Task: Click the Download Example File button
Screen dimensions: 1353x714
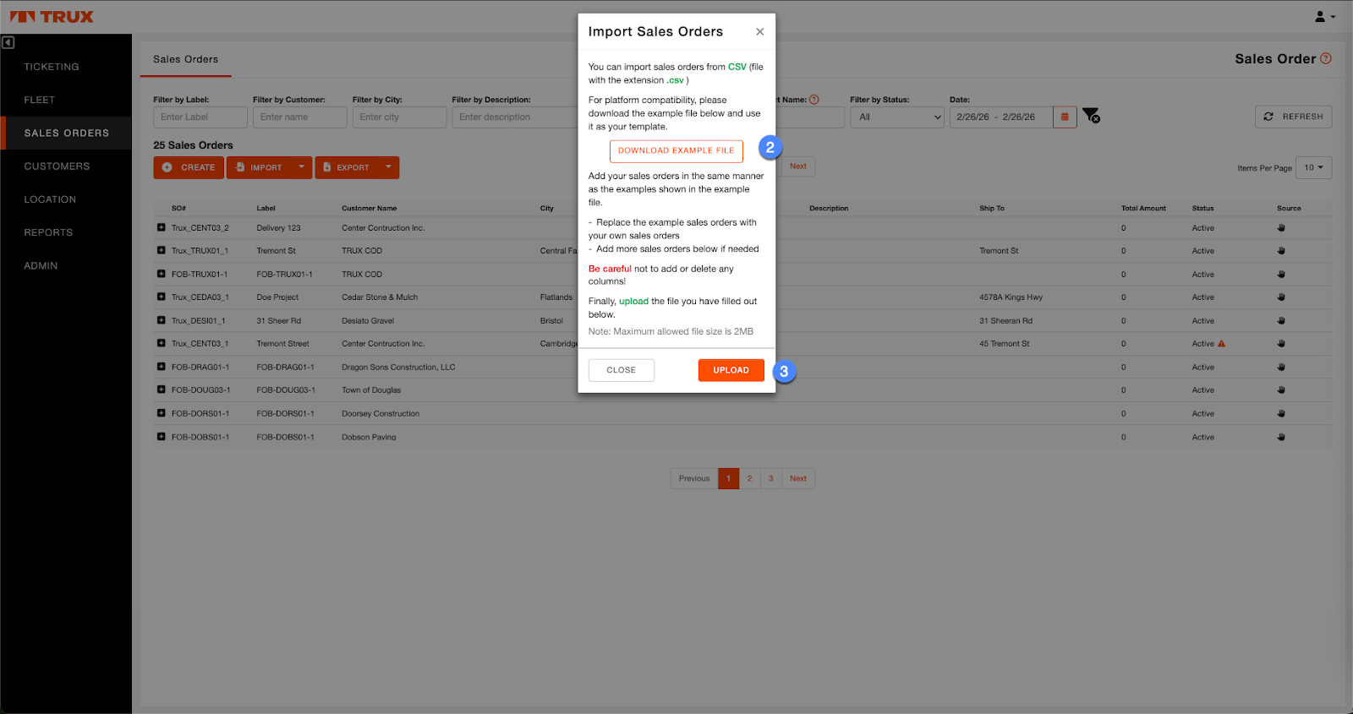Action: tap(676, 150)
